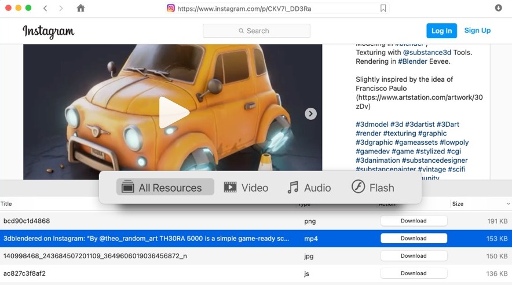Viewport: 512px width, 285px height.
Task: Select the 3dblendered on Instagram row
Action: [x=256, y=238]
